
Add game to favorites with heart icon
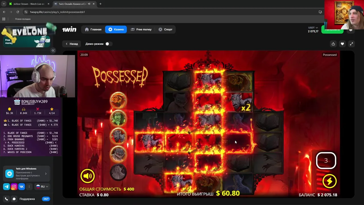(342, 44)
